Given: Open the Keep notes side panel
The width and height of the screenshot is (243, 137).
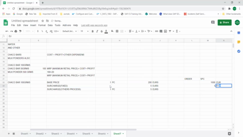Looking at the screenshot, I should (x=239, y=42).
